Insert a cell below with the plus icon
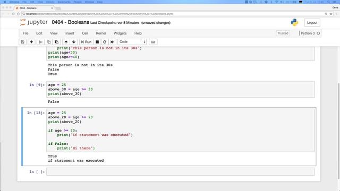Image resolution: width=340 pixels, height=191 pixels. (31, 42)
